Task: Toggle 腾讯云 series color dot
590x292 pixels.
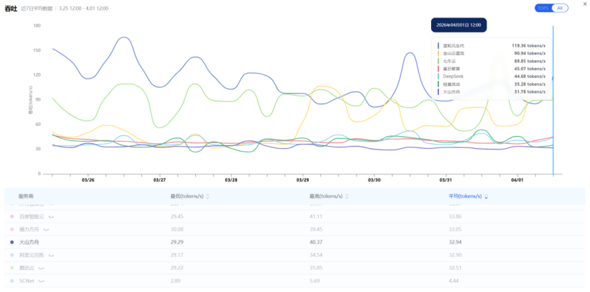Action: click(x=12, y=268)
